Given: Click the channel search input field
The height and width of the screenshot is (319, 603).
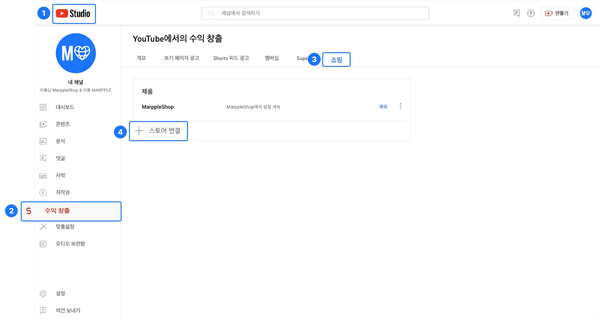Looking at the screenshot, I should pos(315,13).
